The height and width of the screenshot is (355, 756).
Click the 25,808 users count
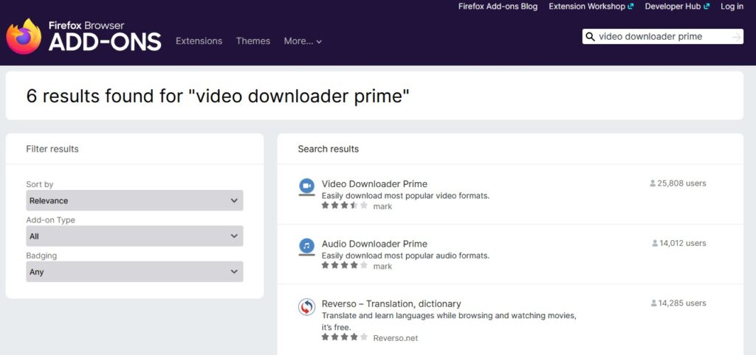tap(681, 183)
